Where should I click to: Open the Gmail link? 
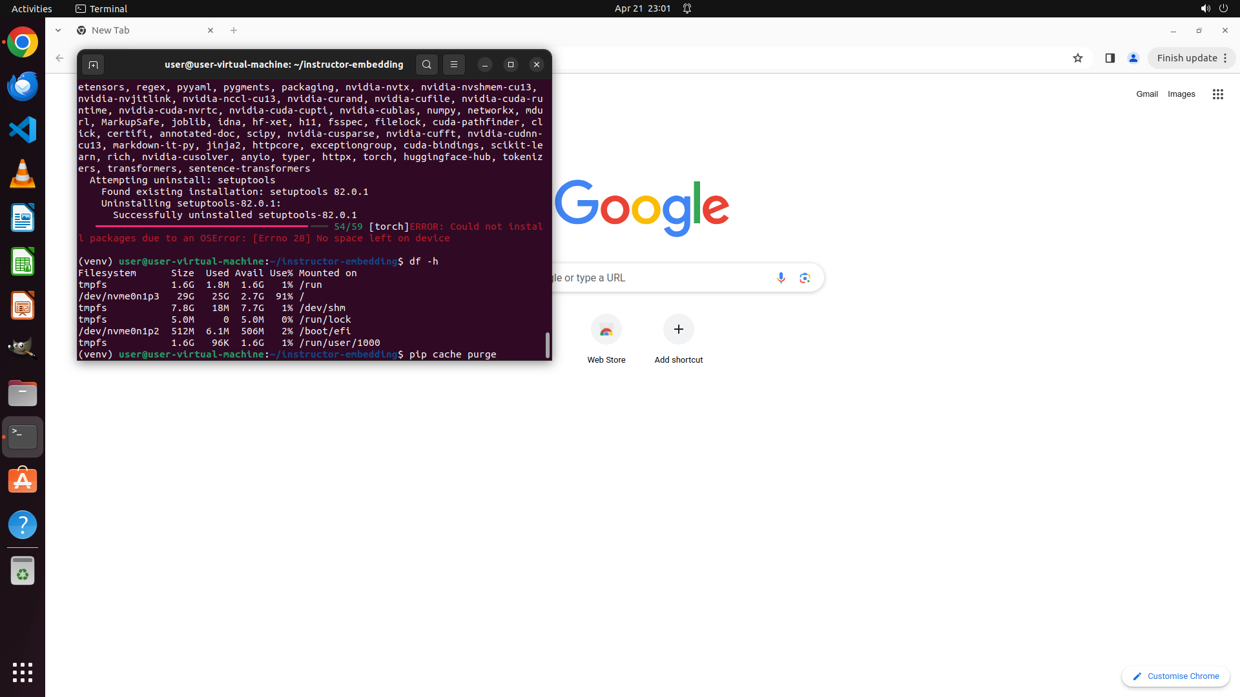point(1146,94)
